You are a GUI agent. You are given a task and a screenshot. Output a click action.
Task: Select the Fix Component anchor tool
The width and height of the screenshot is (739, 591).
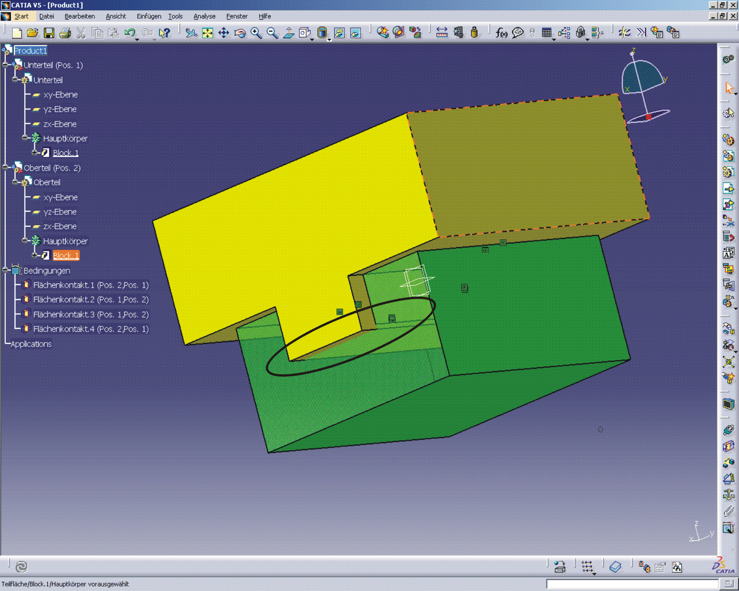(x=729, y=495)
